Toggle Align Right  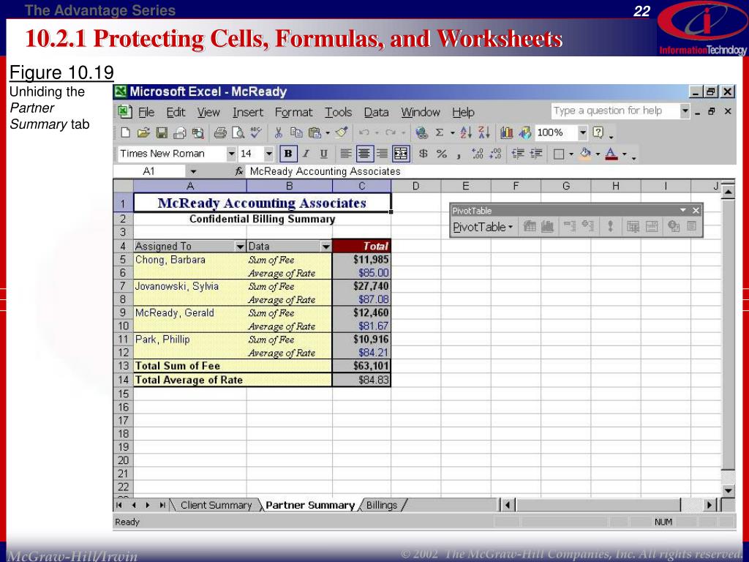tap(382, 154)
